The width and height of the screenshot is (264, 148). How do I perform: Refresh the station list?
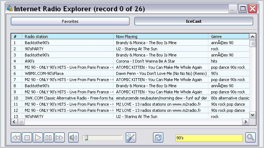pos(158,138)
